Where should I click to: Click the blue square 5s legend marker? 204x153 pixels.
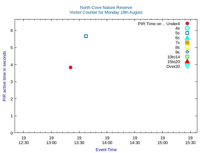[187, 33]
